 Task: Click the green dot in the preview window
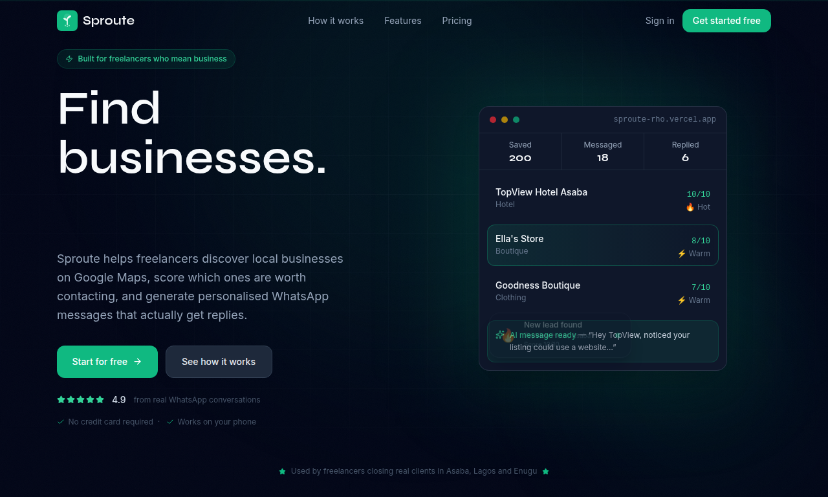click(x=516, y=120)
